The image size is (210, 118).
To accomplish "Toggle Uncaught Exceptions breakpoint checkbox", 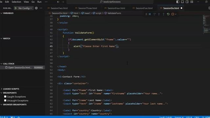I will pyautogui.click(x=5, y=100).
